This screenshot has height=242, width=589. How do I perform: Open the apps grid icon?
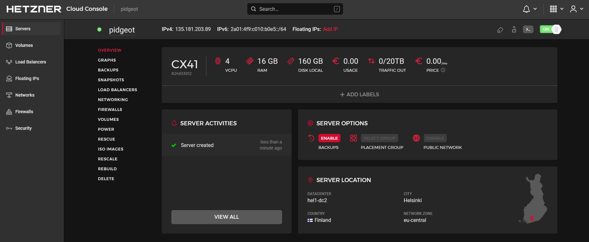click(554, 9)
